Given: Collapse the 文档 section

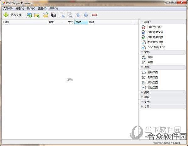Looking at the screenshot, I should pos(163,52).
